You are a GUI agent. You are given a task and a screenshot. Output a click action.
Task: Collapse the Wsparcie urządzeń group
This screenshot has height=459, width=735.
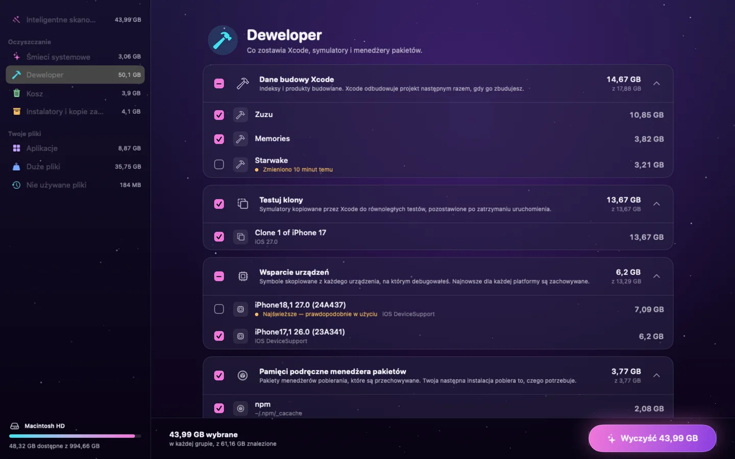tap(657, 276)
